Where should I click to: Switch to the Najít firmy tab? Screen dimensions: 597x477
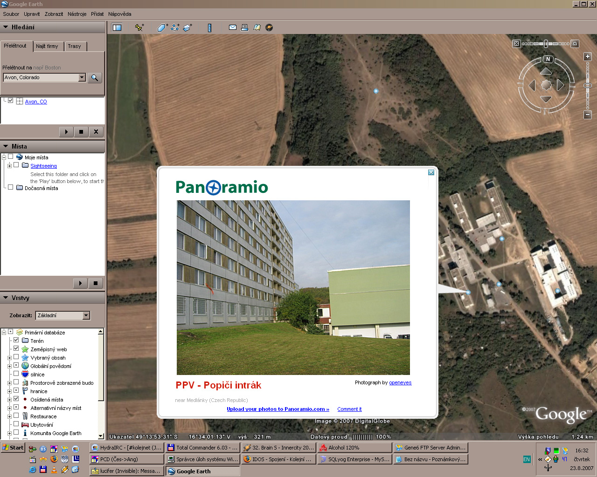[47, 46]
